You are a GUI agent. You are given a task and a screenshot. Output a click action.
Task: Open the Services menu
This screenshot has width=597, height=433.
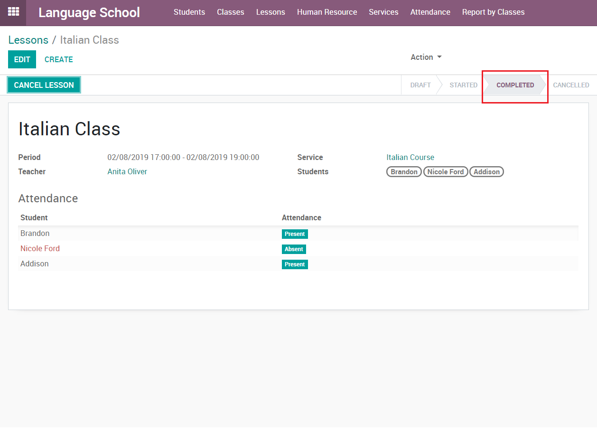pos(383,12)
